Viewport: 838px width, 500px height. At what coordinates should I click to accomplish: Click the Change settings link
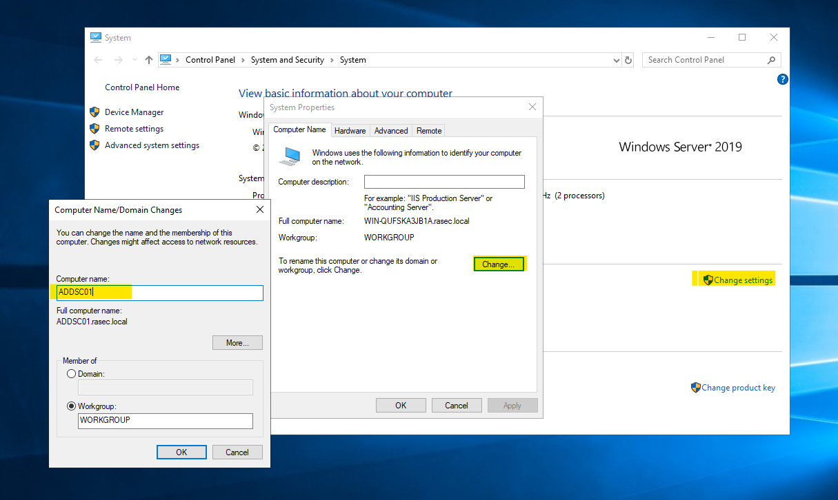point(744,280)
